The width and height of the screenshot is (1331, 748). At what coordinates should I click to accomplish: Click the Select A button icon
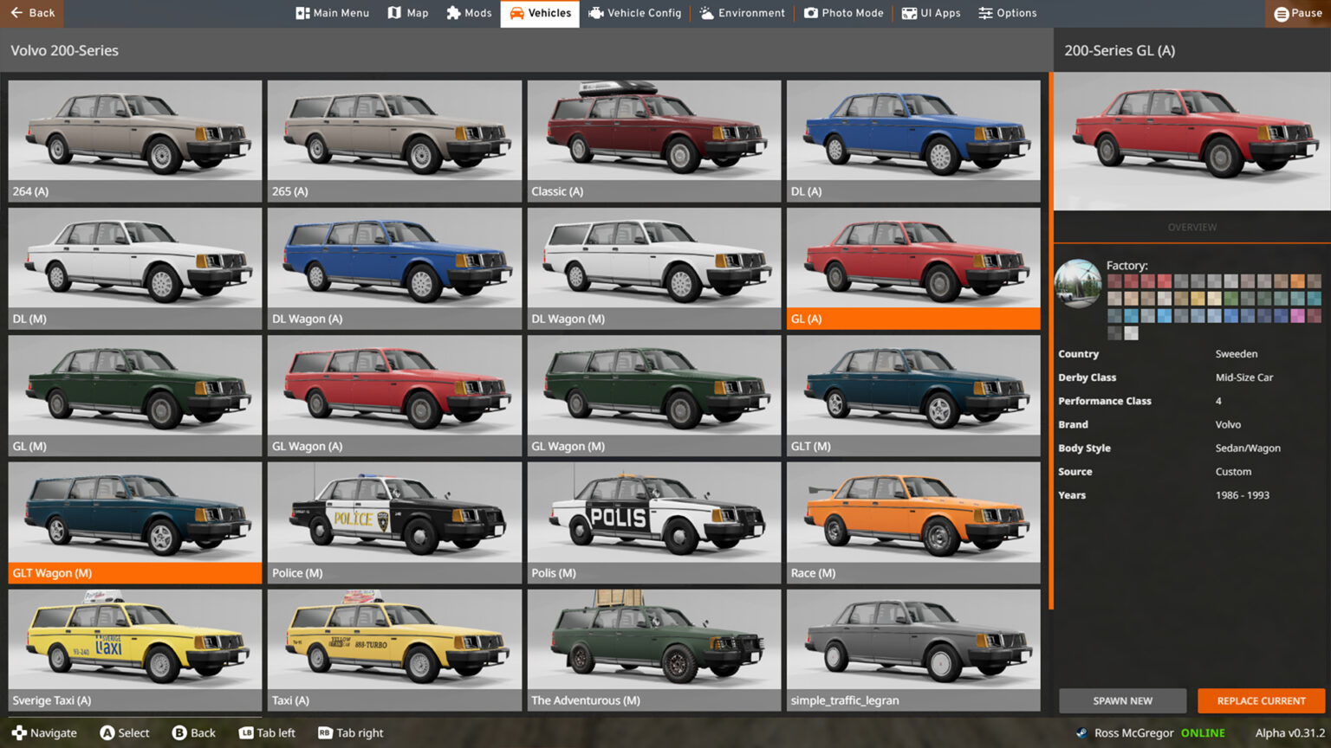[107, 732]
